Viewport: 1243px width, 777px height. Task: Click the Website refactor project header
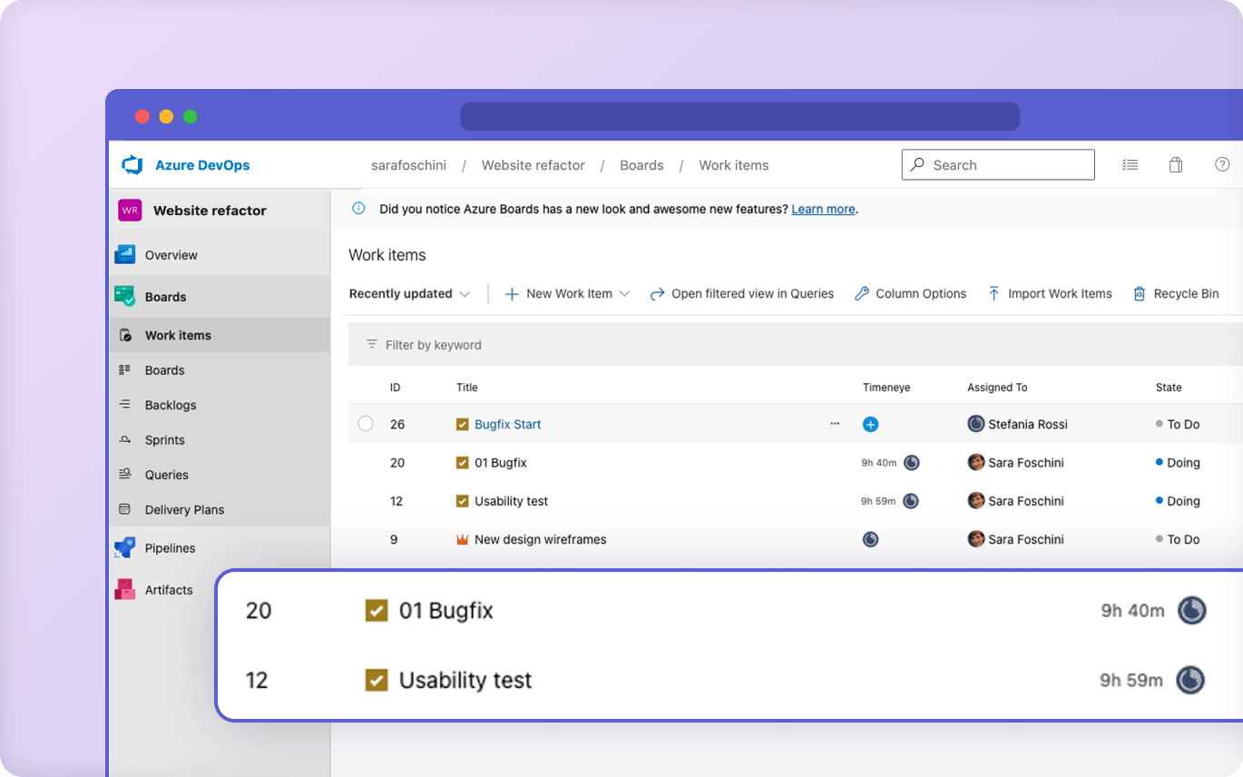(210, 211)
